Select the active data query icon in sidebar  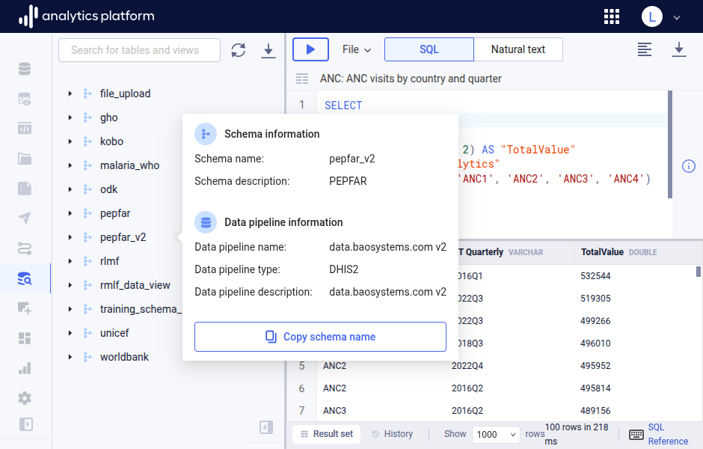25,278
